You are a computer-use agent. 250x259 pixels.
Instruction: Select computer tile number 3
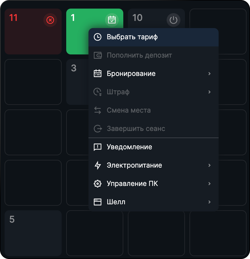(x=77, y=82)
